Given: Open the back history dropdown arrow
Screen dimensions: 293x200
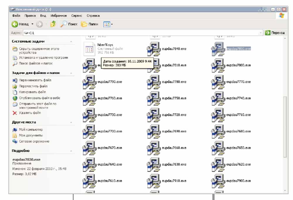Looking at the screenshot, I should pyautogui.click(x=33, y=24).
